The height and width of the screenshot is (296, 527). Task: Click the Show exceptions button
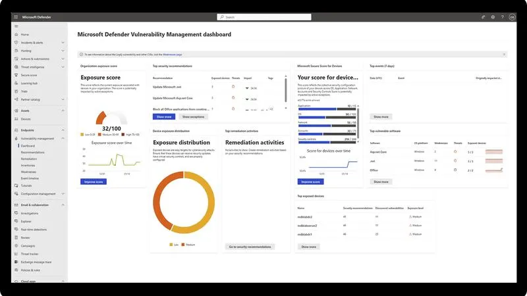point(193,117)
